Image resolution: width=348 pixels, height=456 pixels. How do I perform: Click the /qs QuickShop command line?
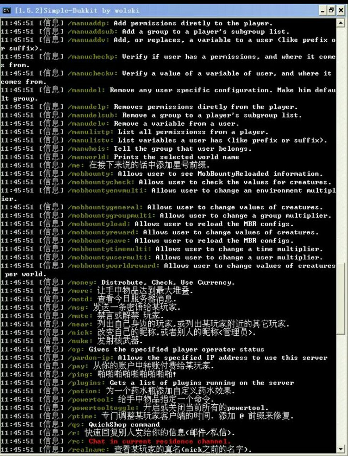[76, 425]
